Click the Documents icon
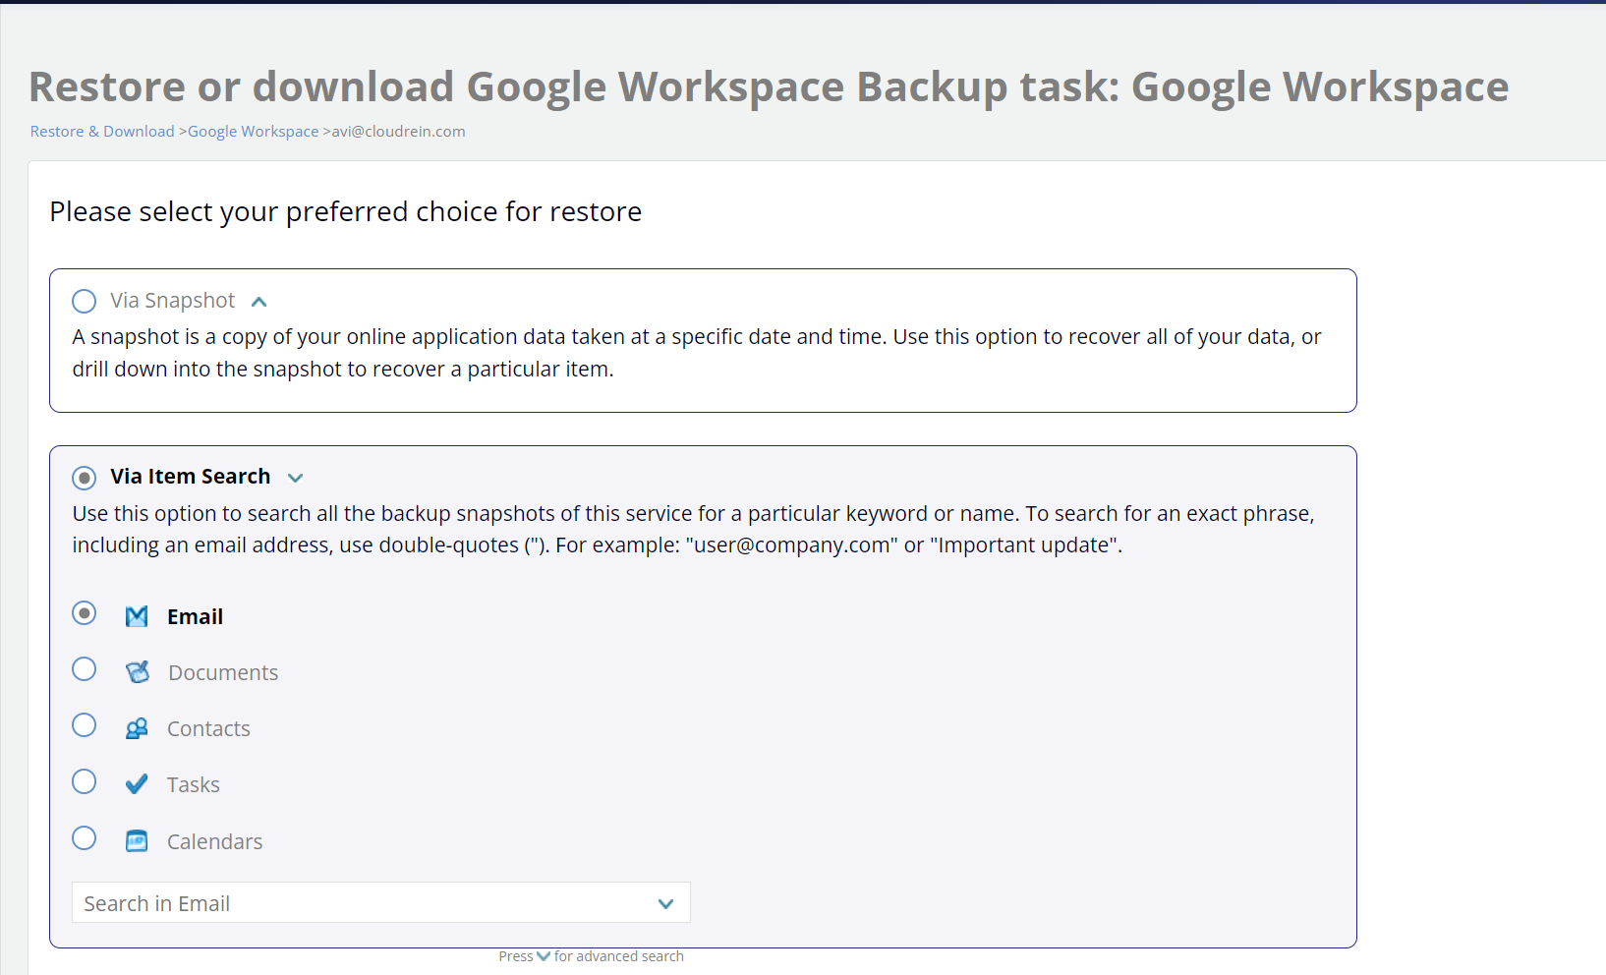This screenshot has width=1606, height=975. [x=137, y=672]
